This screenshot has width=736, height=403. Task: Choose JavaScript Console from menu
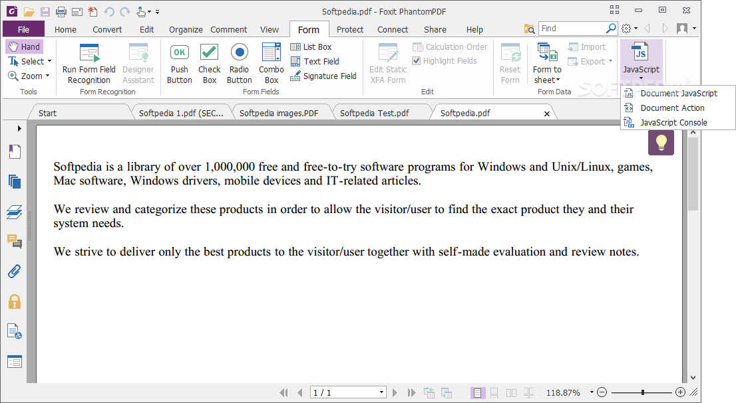(678, 123)
